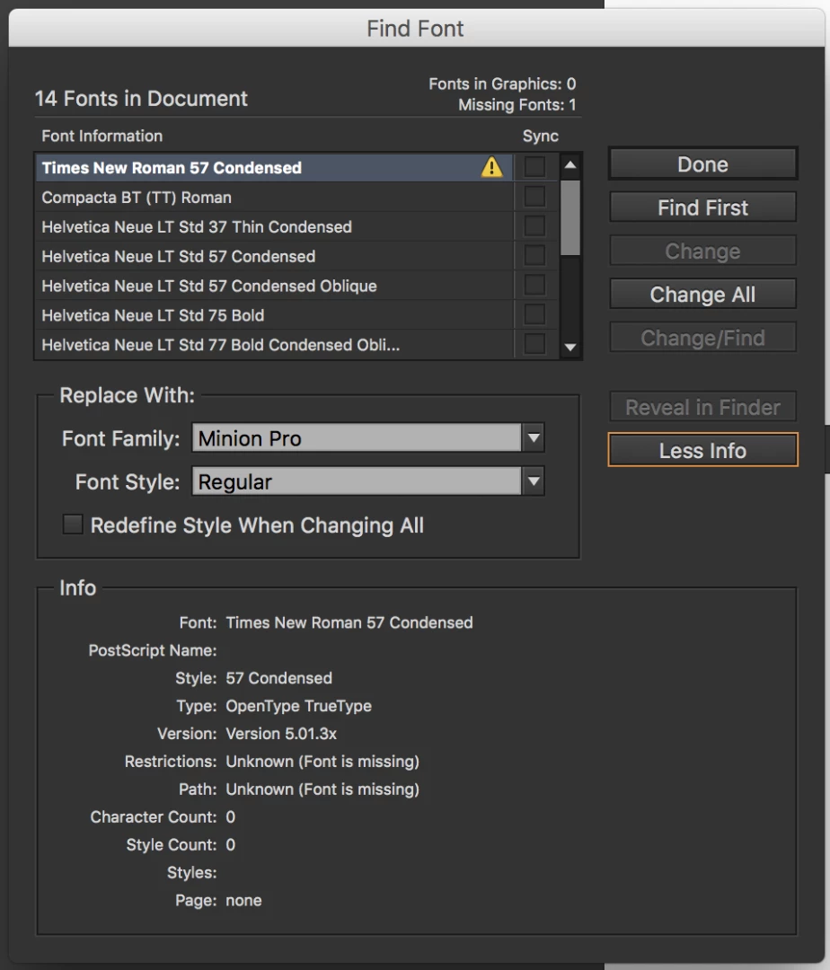Select Helvetica Neue LT Std 75 Bold

[274, 315]
